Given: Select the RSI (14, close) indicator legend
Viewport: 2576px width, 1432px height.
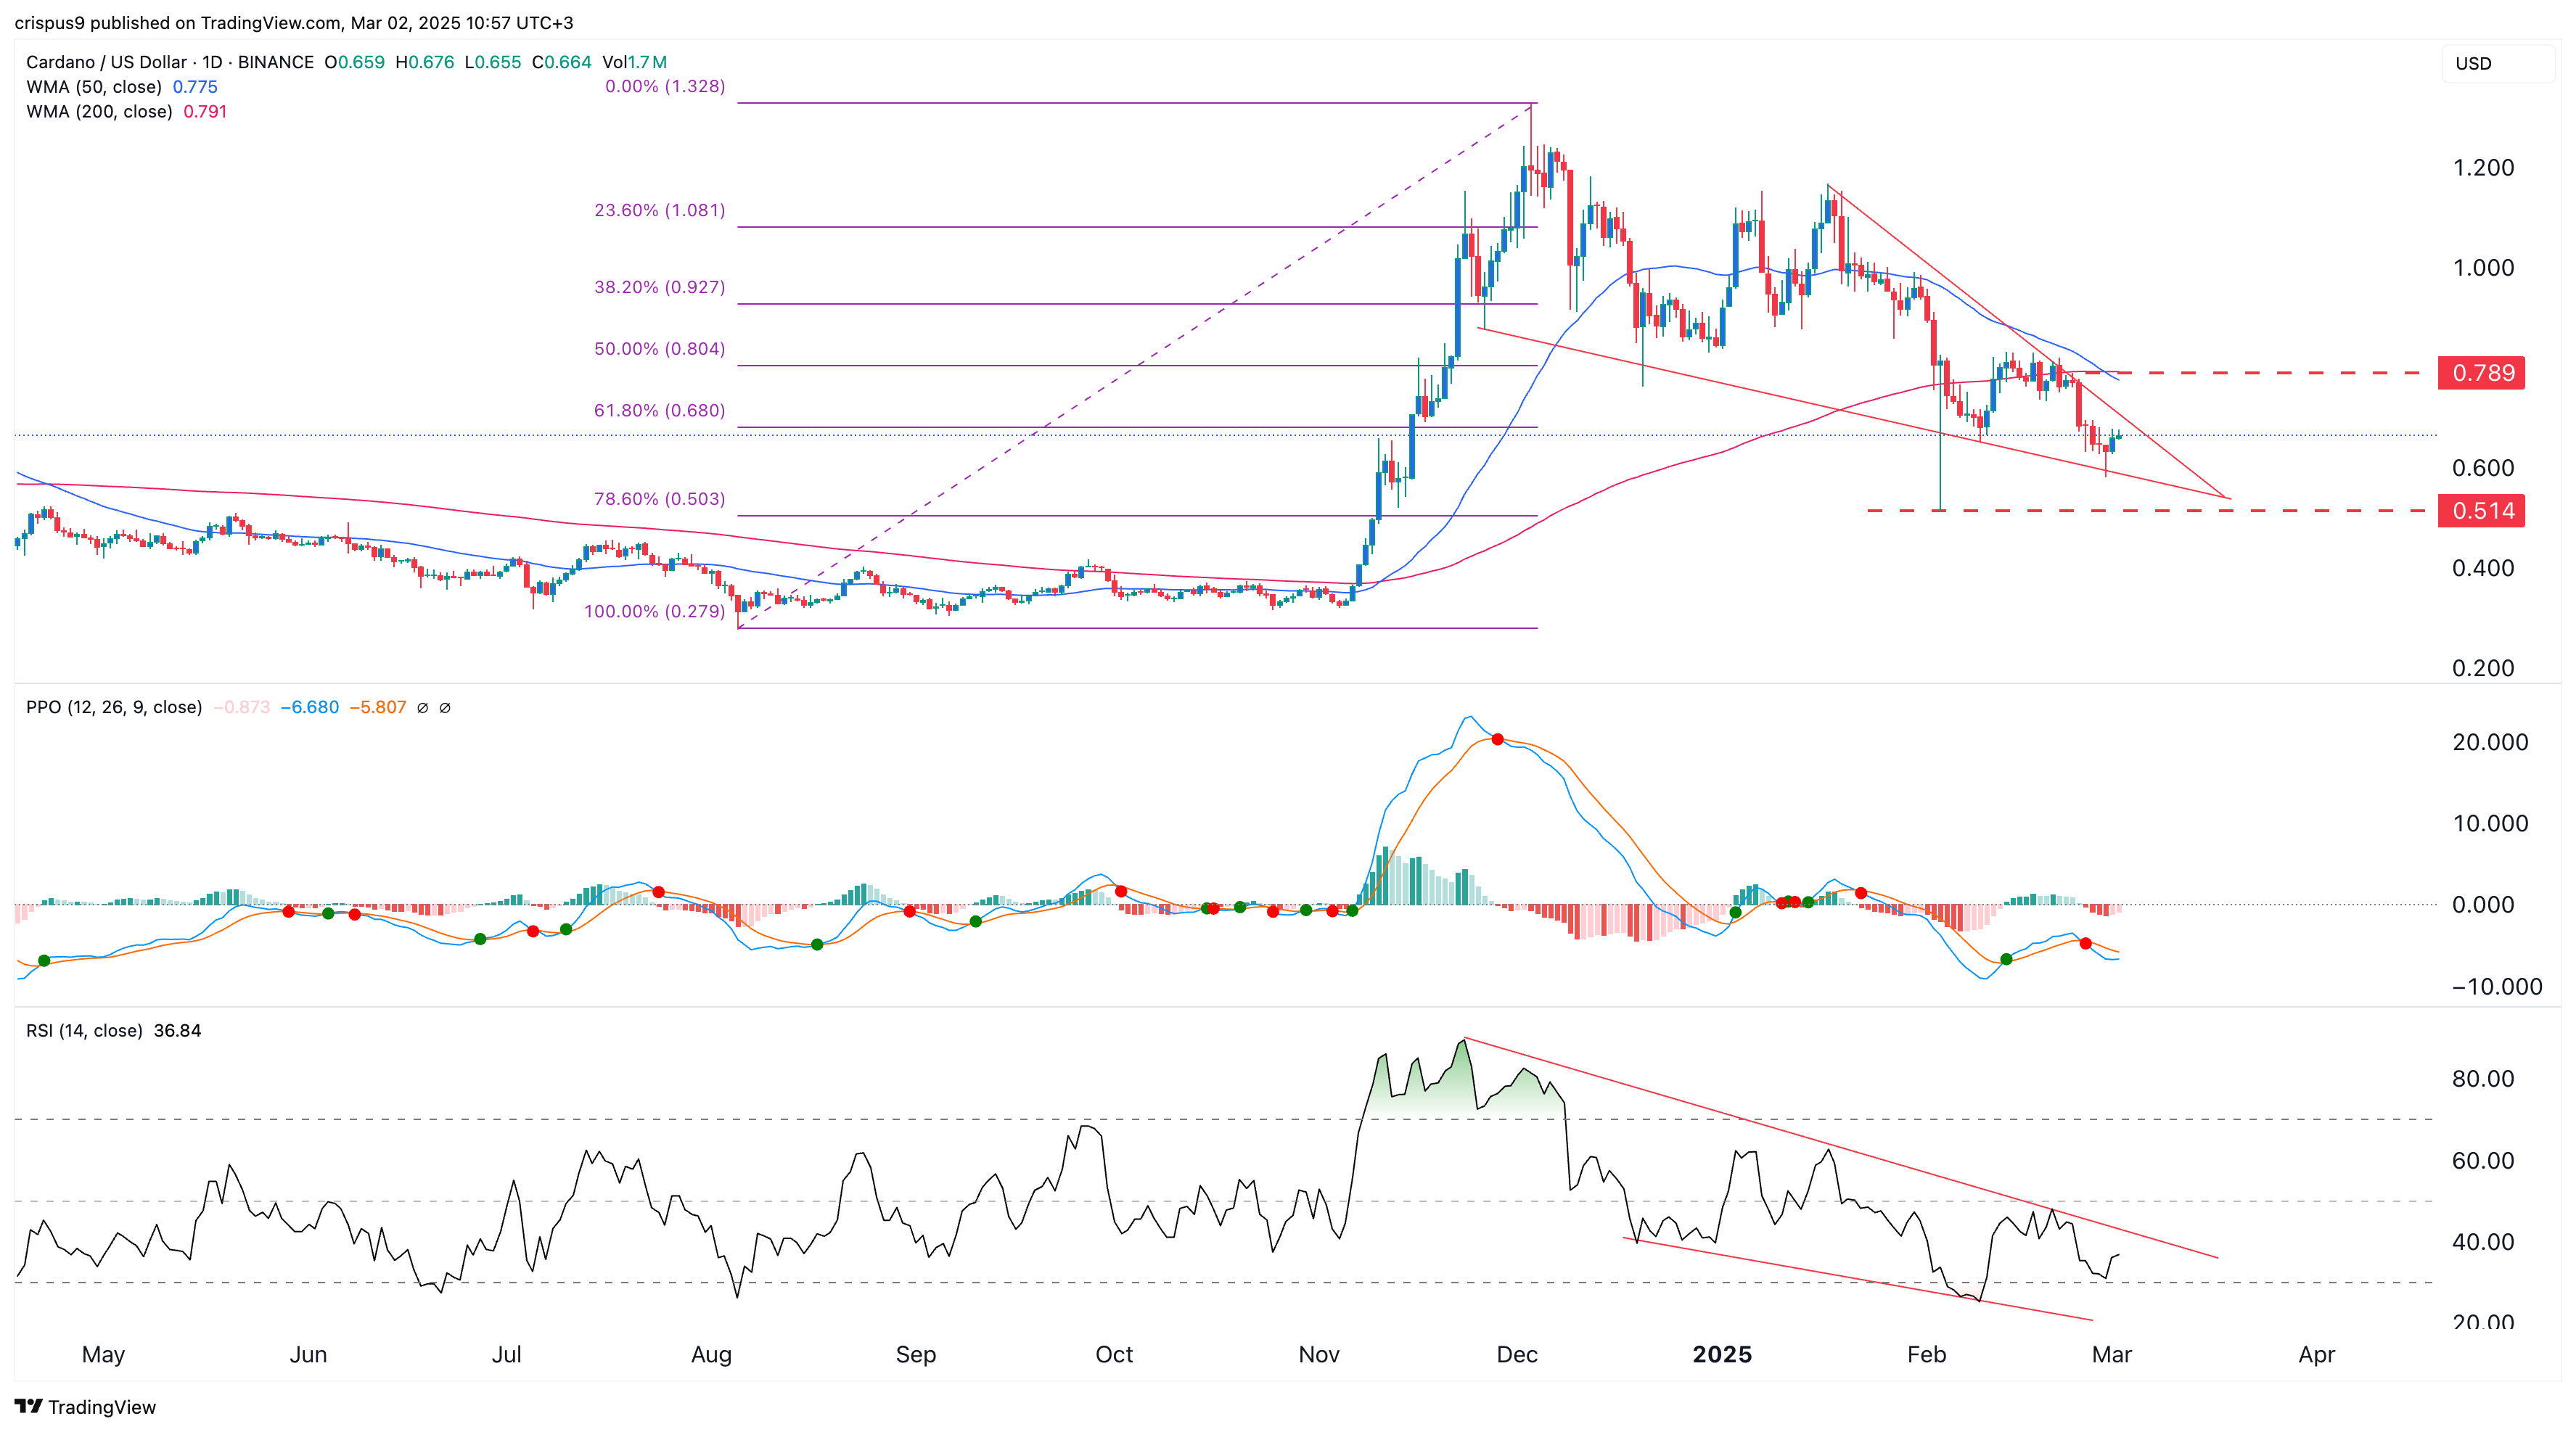Looking at the screenshot, I should point(84,1030).
